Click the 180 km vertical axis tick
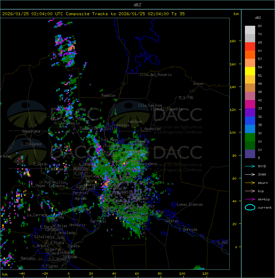Screen dimensions: 275x278 coord(233,41)
